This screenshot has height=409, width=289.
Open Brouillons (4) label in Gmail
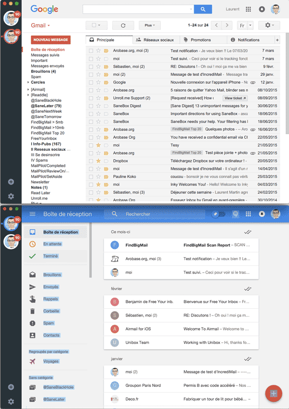[x=43, y=71]
